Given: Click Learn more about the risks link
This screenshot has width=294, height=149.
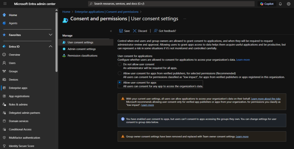Looking at the screenshot, I should pos(266,99).
